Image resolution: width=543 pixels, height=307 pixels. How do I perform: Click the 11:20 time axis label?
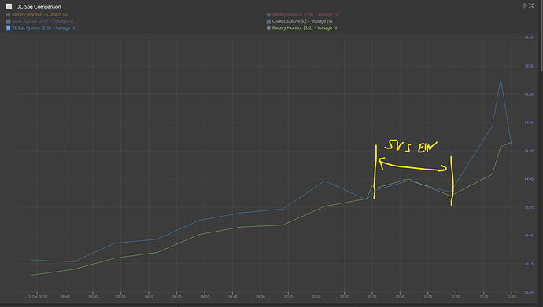click(x=512, y=297)
